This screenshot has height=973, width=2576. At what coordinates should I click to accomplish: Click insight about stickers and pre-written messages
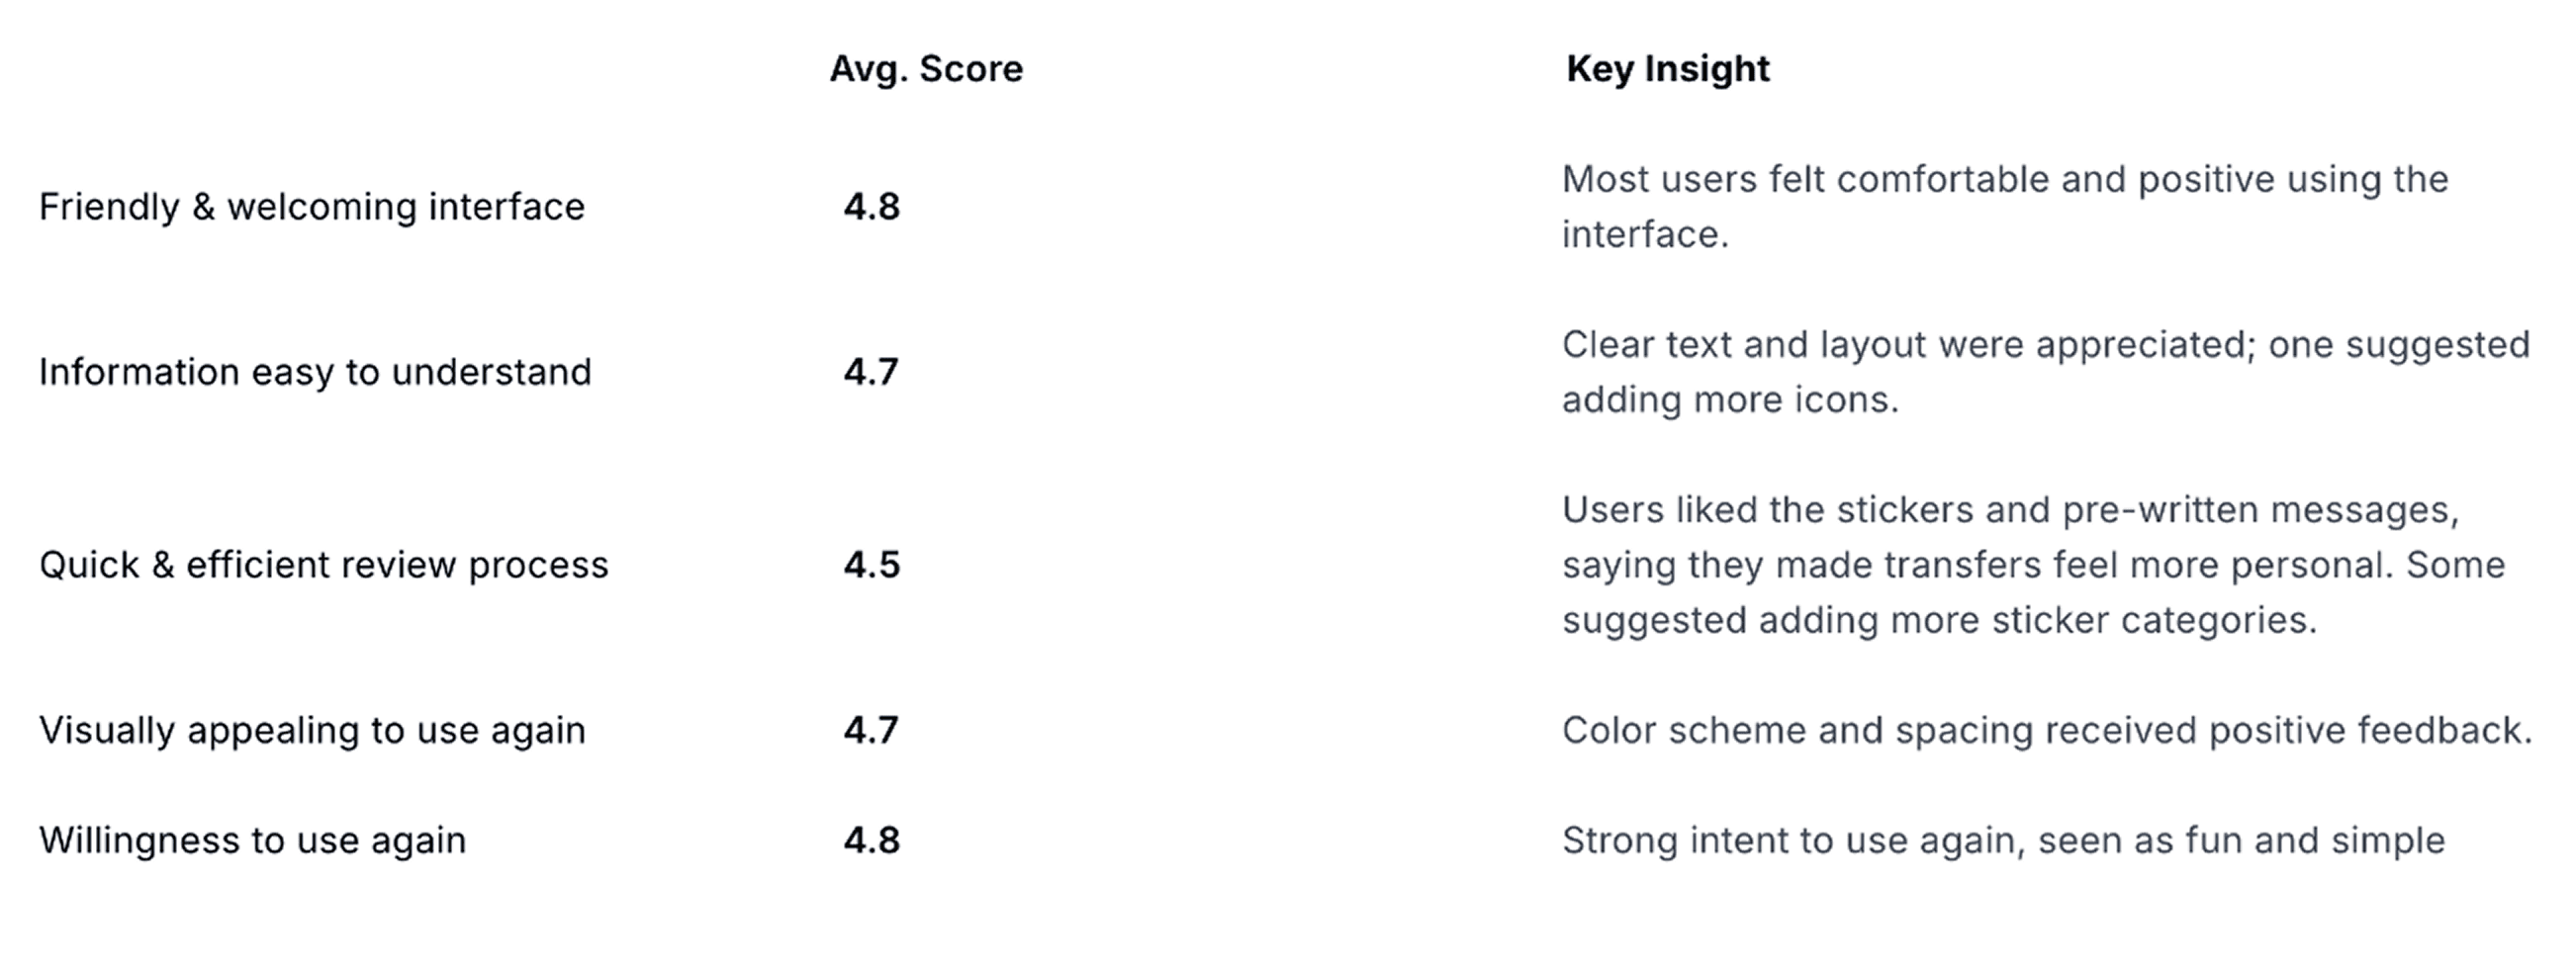(2034, 565)
